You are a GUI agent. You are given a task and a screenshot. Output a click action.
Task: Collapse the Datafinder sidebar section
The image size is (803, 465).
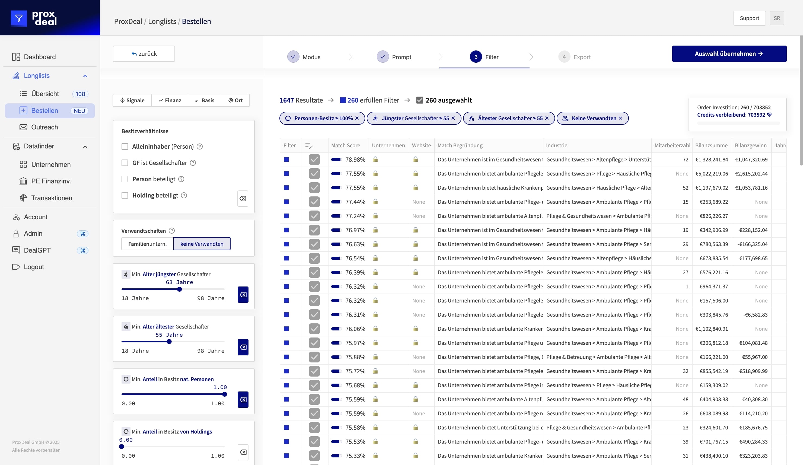85,146
